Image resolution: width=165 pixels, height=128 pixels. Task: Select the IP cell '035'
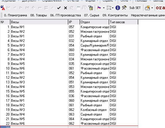pyautogui.click(x=74, y=64)
